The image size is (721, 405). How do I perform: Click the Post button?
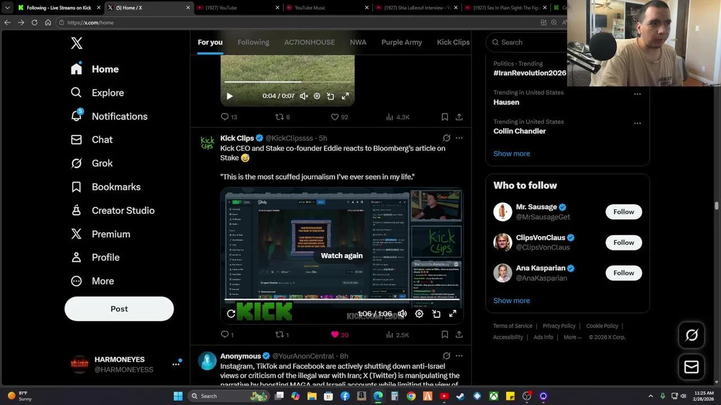point(119,309)
